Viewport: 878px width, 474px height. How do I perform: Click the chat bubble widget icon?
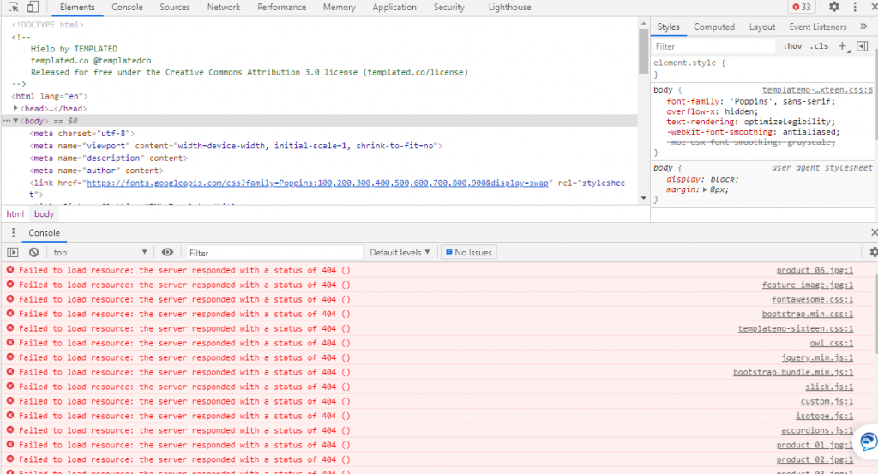868,441
